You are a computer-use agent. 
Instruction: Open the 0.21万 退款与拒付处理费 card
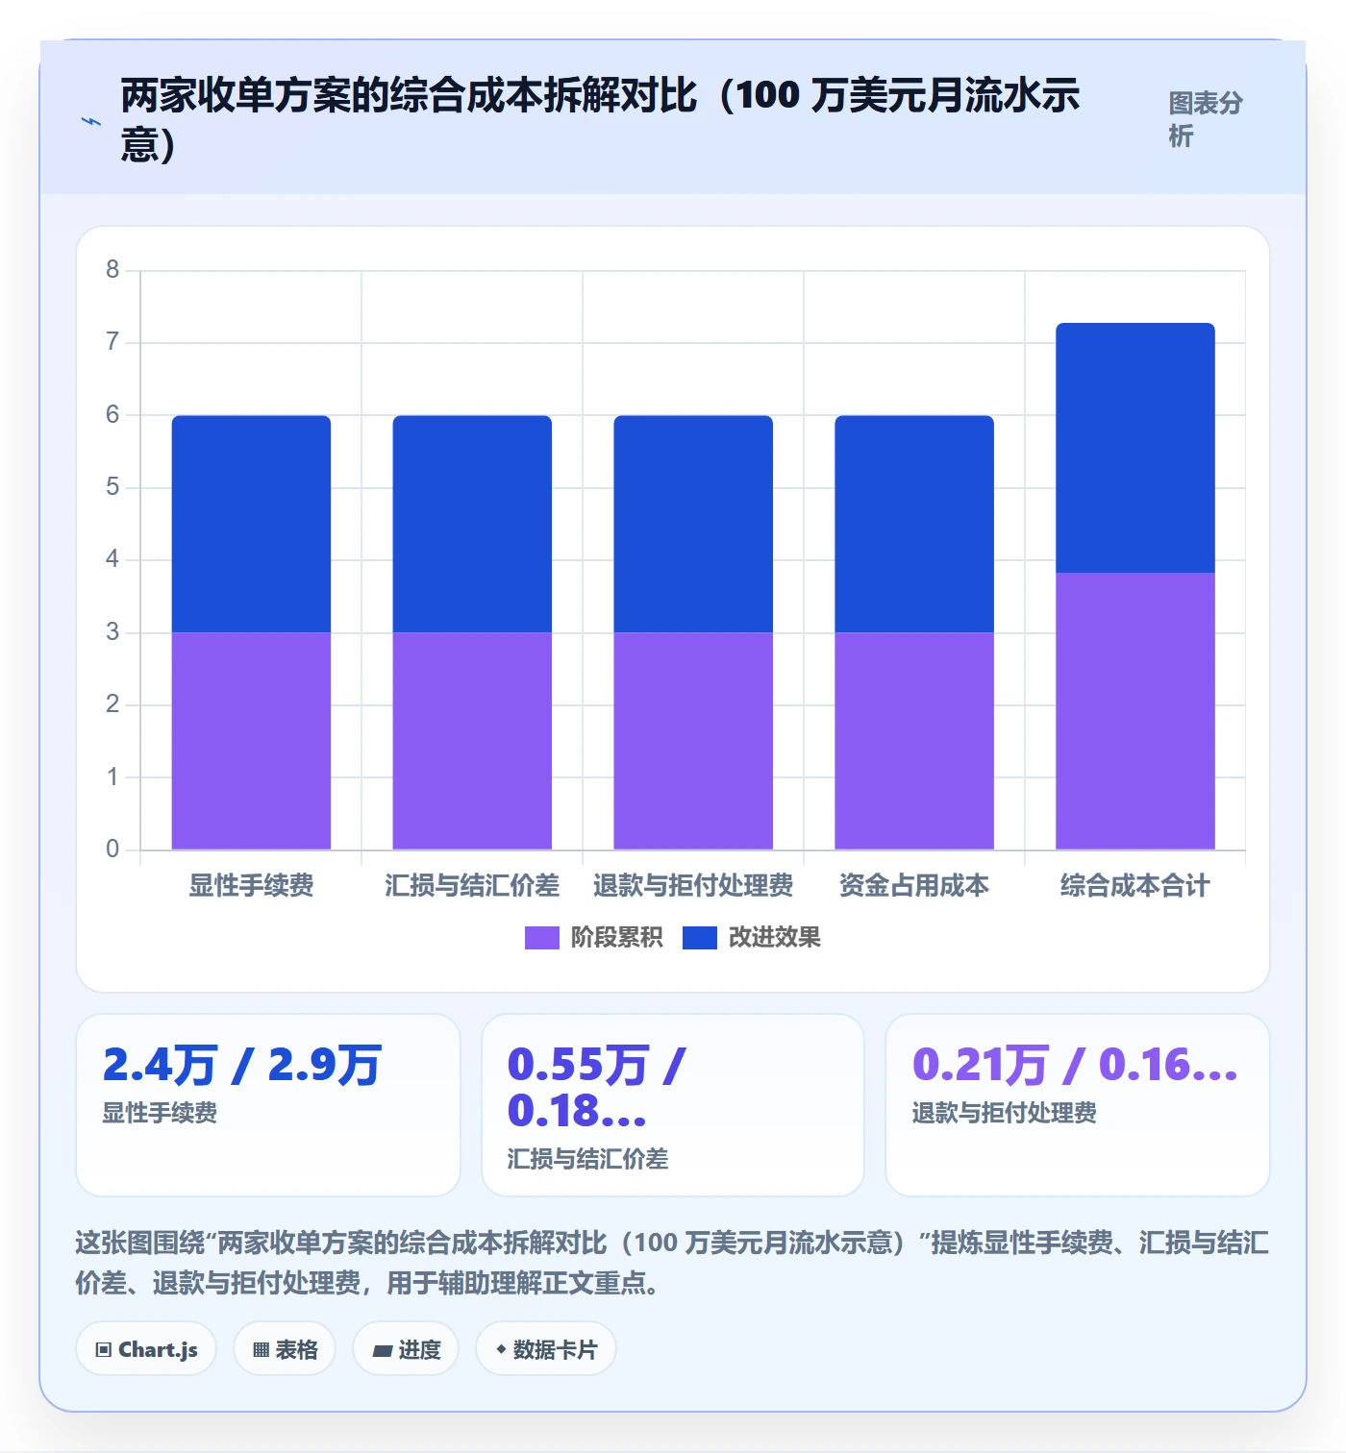(1078, 1105)
